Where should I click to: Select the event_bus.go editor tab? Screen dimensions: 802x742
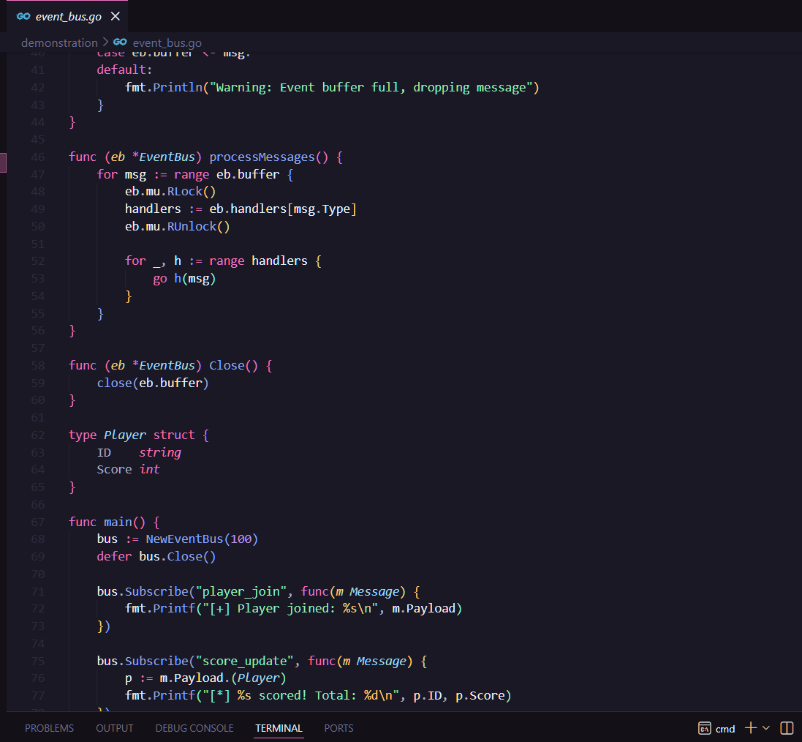67,16
